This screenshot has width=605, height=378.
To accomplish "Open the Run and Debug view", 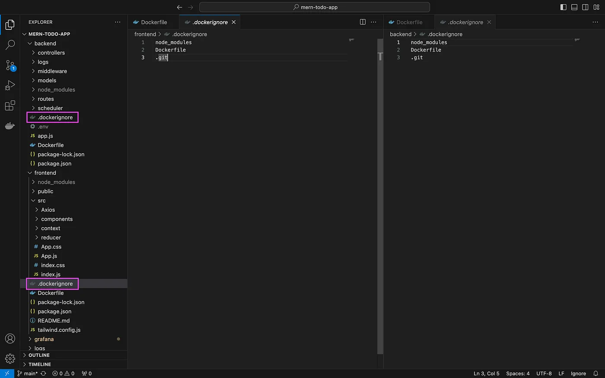I will pyautogui.click(x=10, y=85).
